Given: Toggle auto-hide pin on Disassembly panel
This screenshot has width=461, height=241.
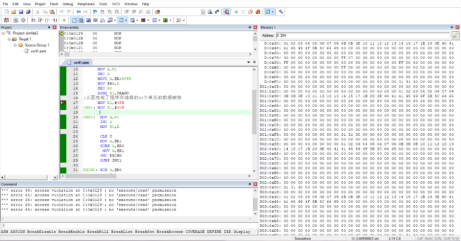Looking at the screenshot, I should (250, 27).
